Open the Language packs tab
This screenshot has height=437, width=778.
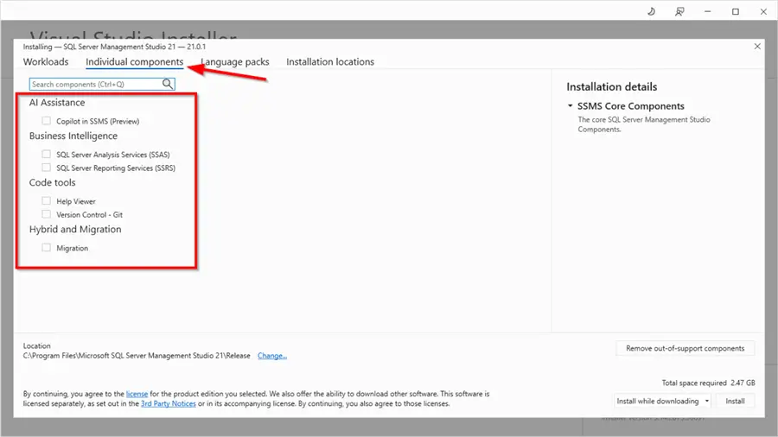coord(235,62)
